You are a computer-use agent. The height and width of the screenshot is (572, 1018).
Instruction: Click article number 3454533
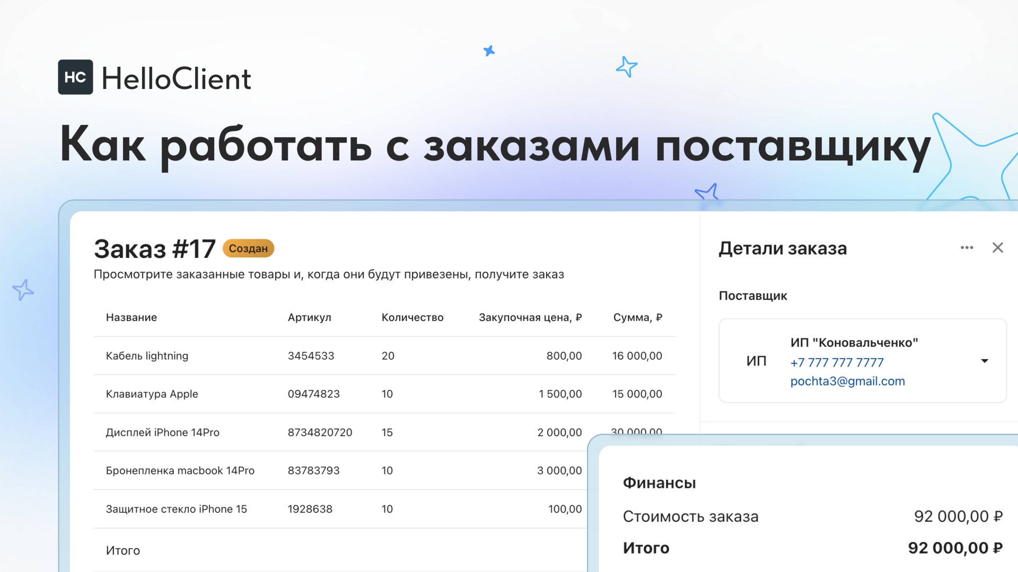pyautogui.click(x=311, y=356)
